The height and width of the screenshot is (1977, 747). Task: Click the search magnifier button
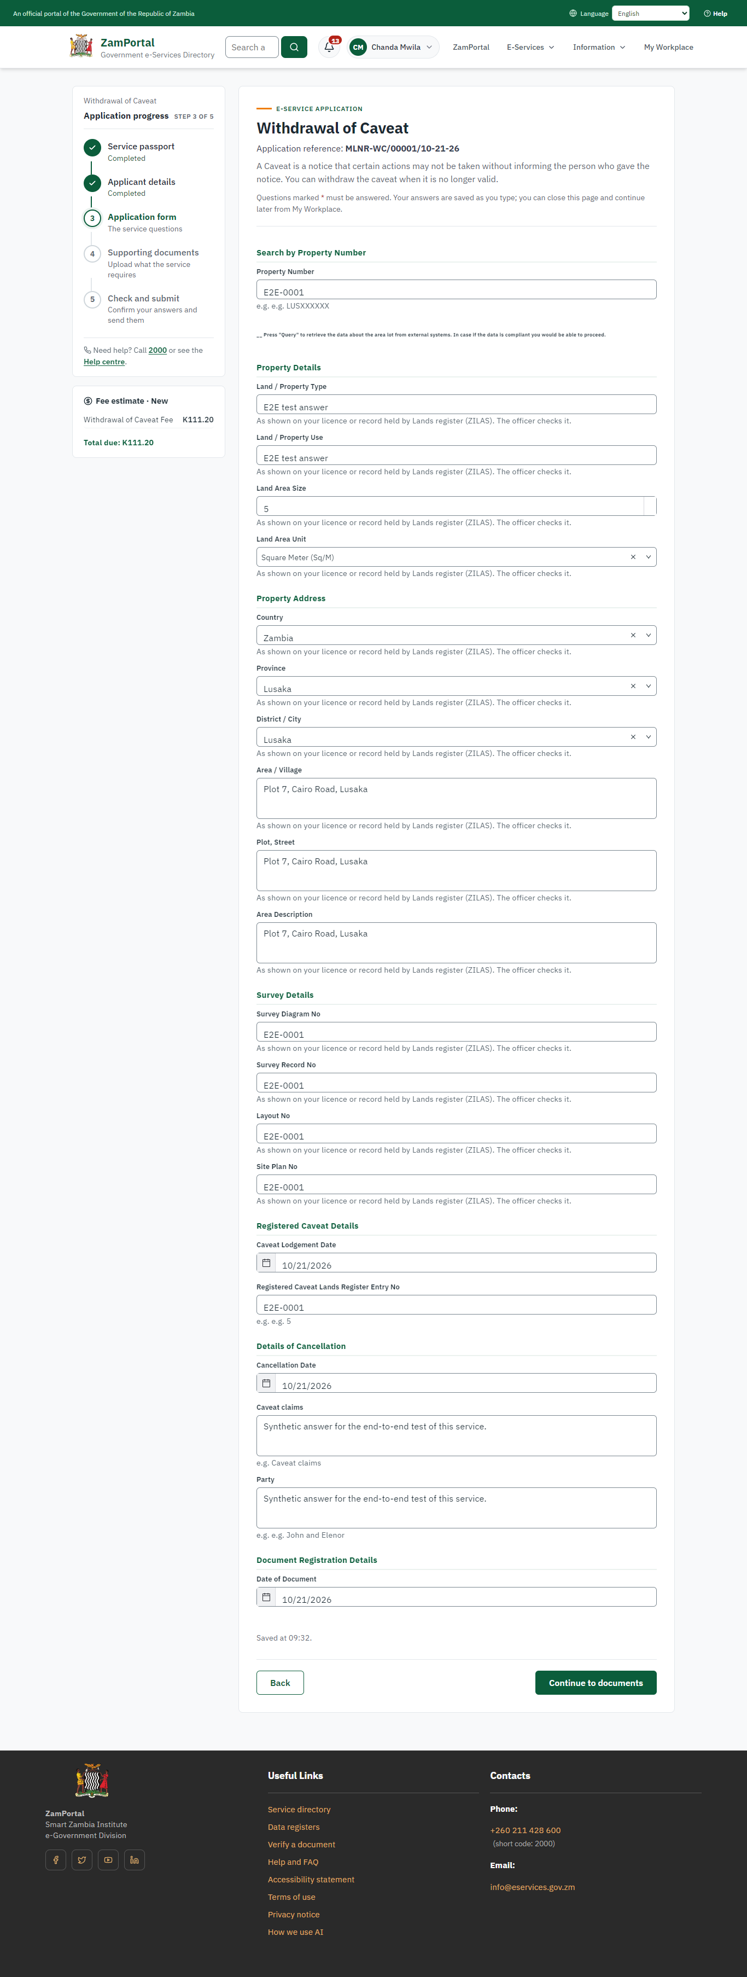[x=294, y=47]
